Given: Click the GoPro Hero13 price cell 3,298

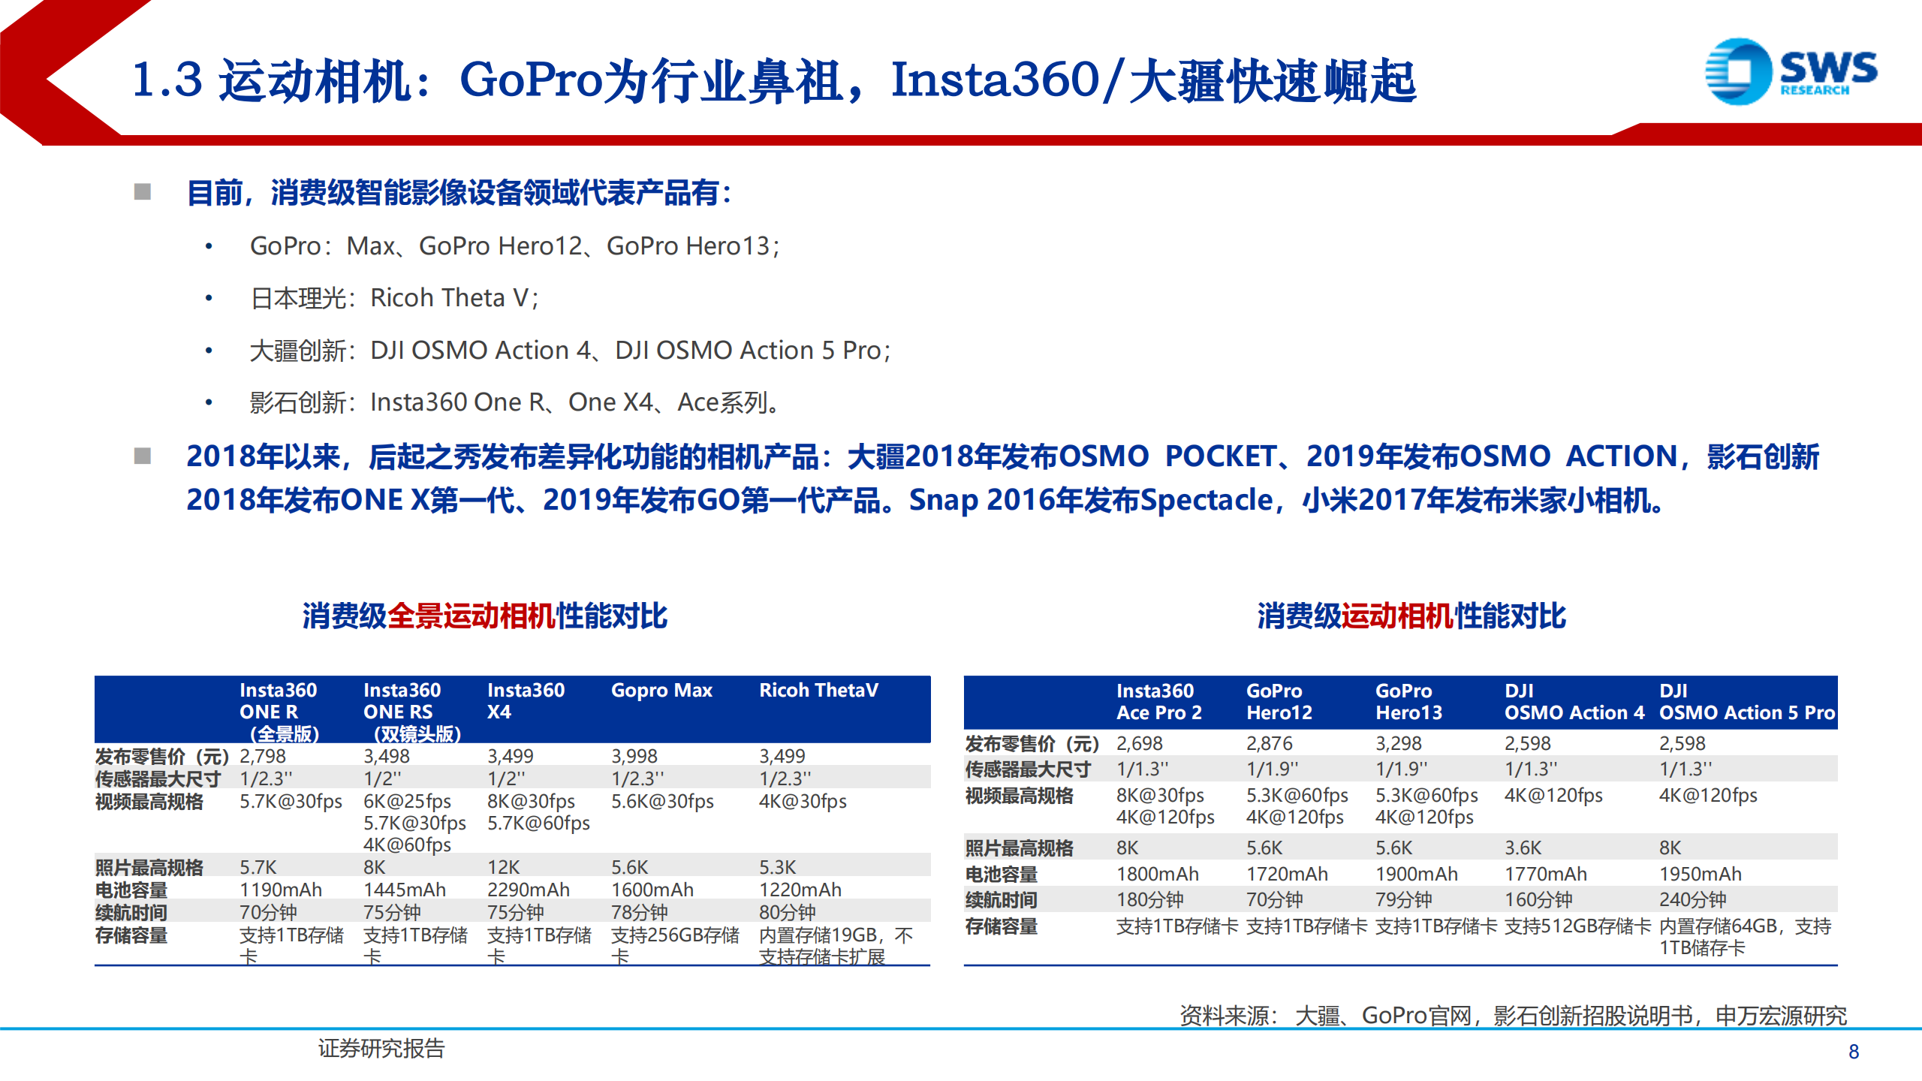Looking at the screenshot, I should pos(1398,744).
